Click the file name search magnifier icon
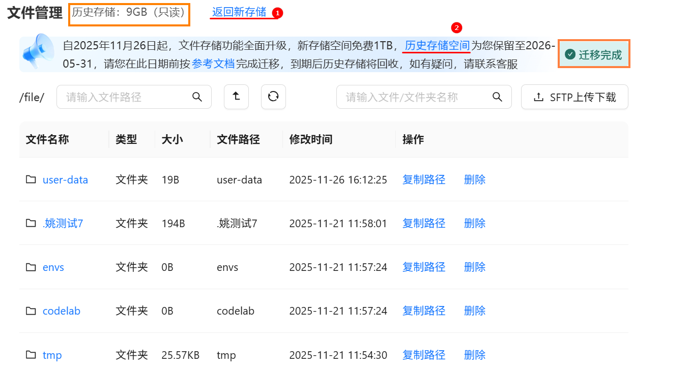The height and width of the screenshot is (370, 691). (497, 97)
